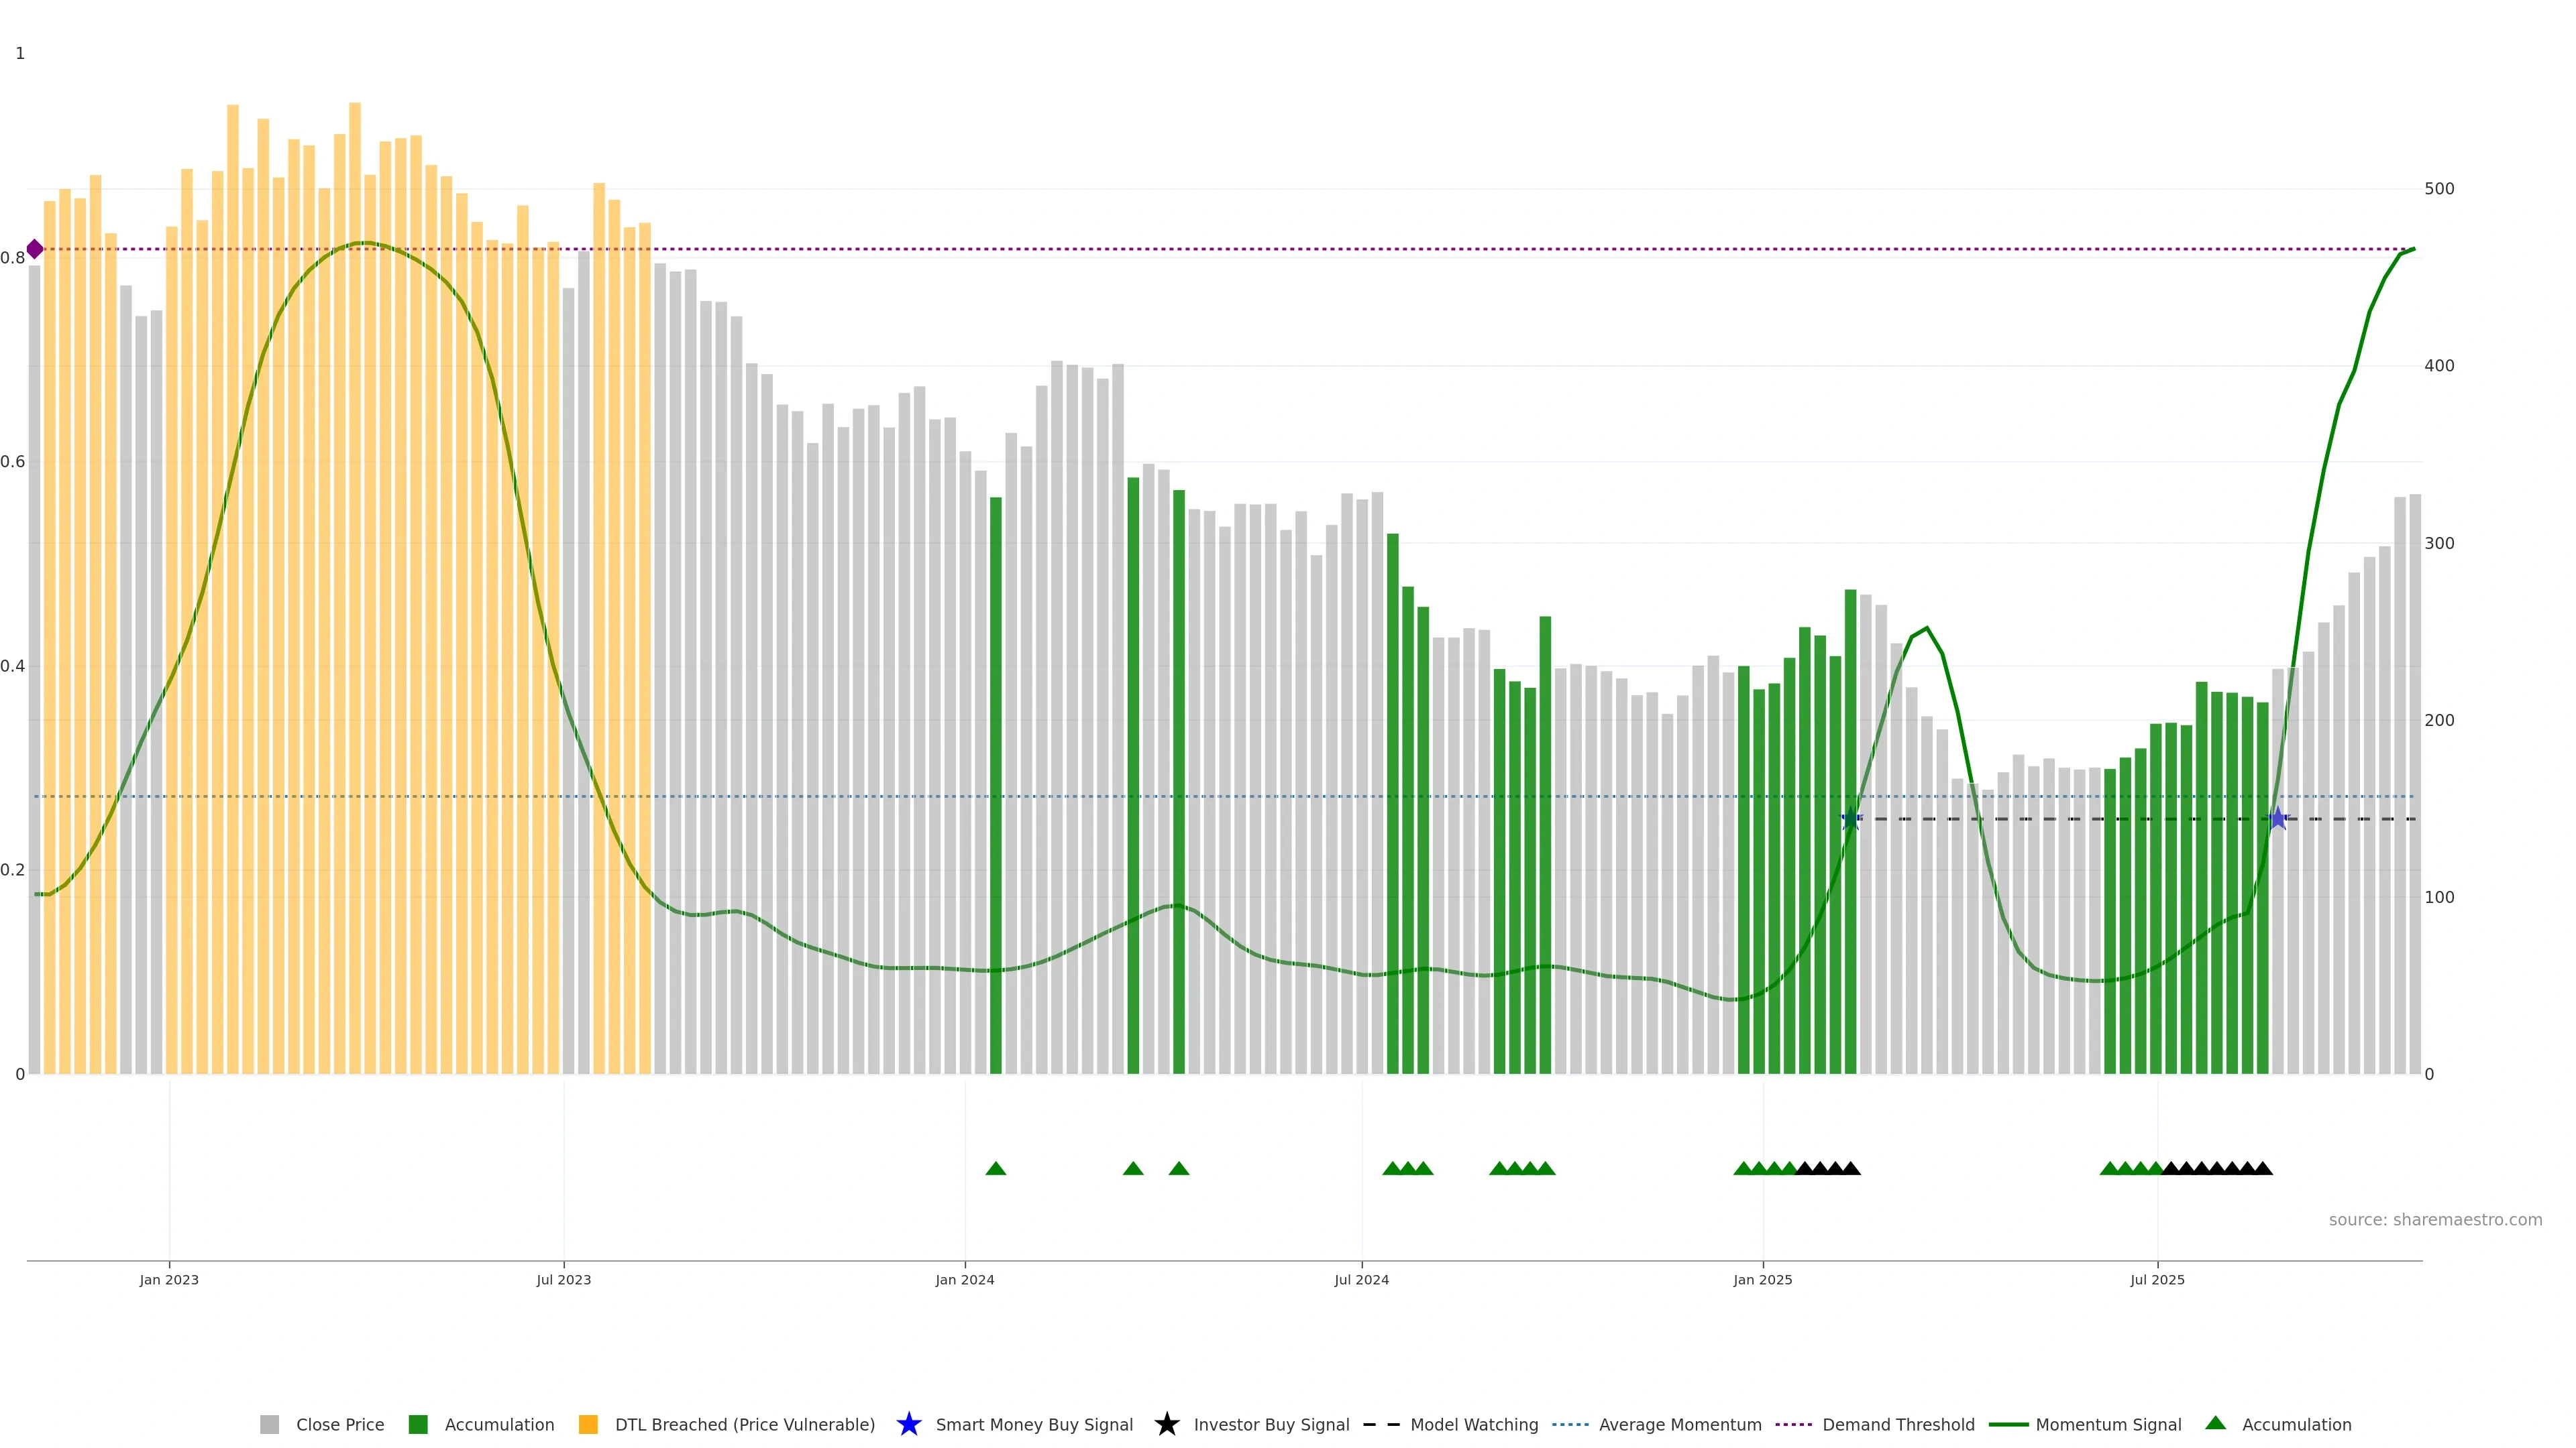Viewport: 2576px width, 1448px height.
Task: Click the purple diamond Demand Threshold marker
Action: pyautogui.click(x=35, y=249)
